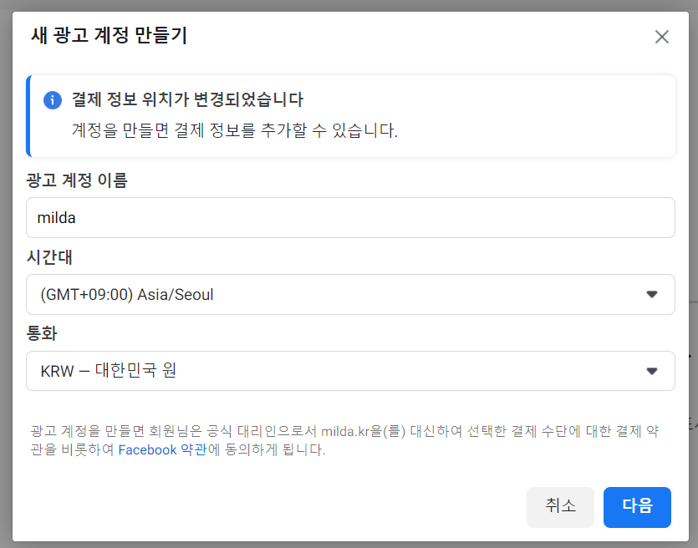Click the 통화 label
The width and height of the screenshot is (698, 548).
(42, 333)
